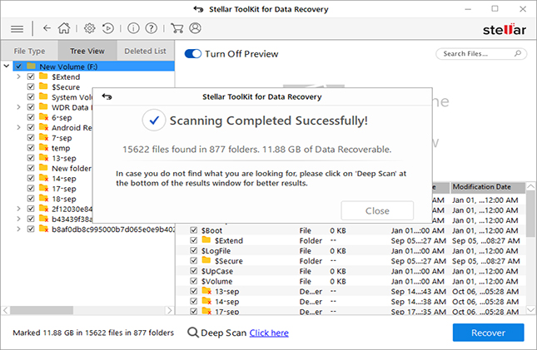This screenshot has width=537, height=350.
Task: Uncheck the $Extend folder checkbox in tree
Action: click(32, 76)
